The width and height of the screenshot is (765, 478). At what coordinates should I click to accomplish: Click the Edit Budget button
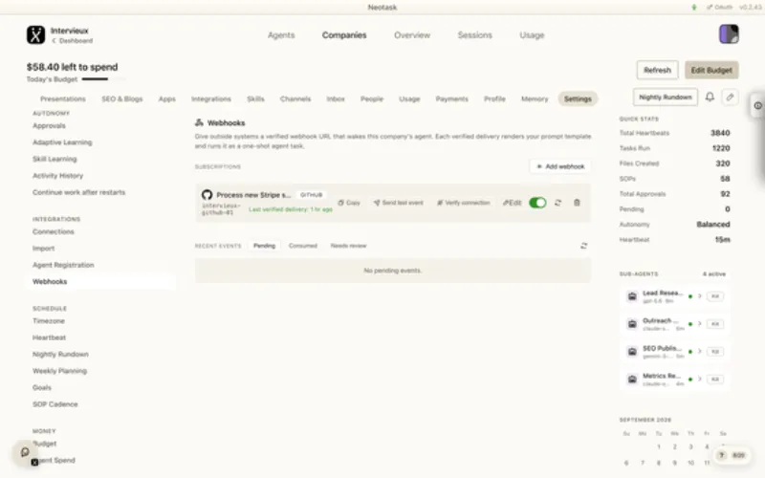(x=711, y=70)
